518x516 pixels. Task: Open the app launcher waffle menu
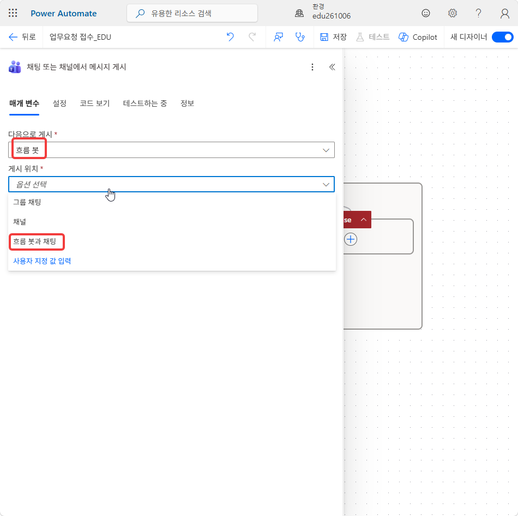[x=13, y=13]
